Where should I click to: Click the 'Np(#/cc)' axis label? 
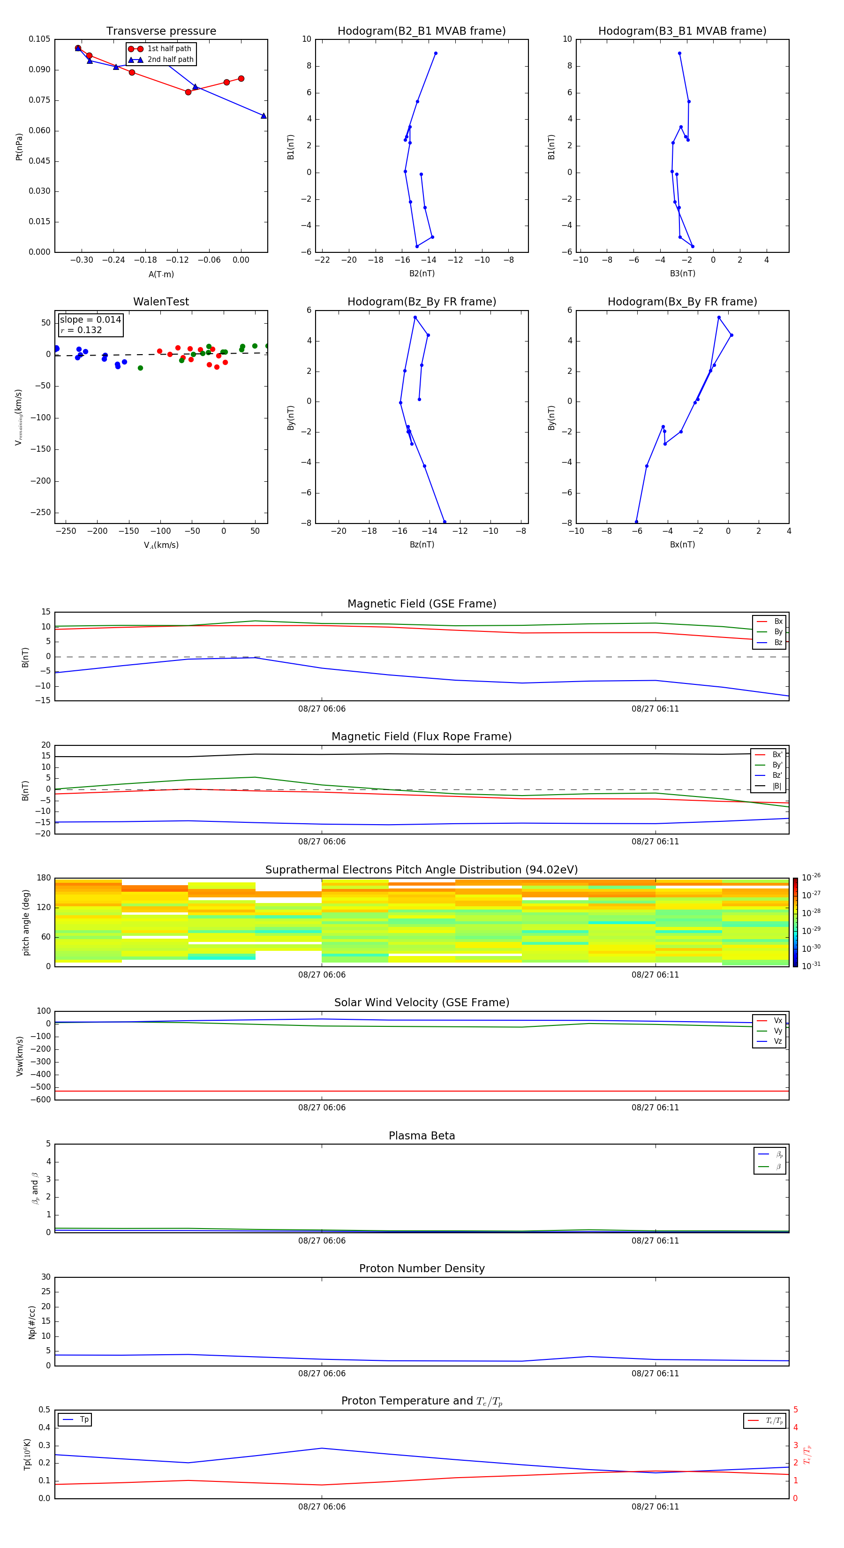click(x=32, y=1322)
